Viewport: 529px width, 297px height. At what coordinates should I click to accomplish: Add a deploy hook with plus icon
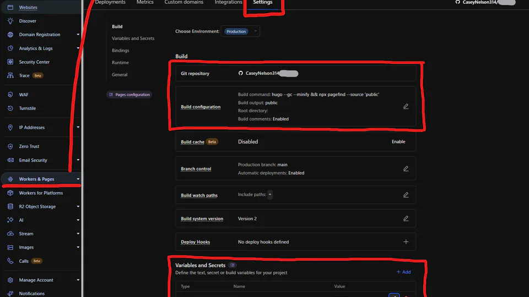coord(406,242)
